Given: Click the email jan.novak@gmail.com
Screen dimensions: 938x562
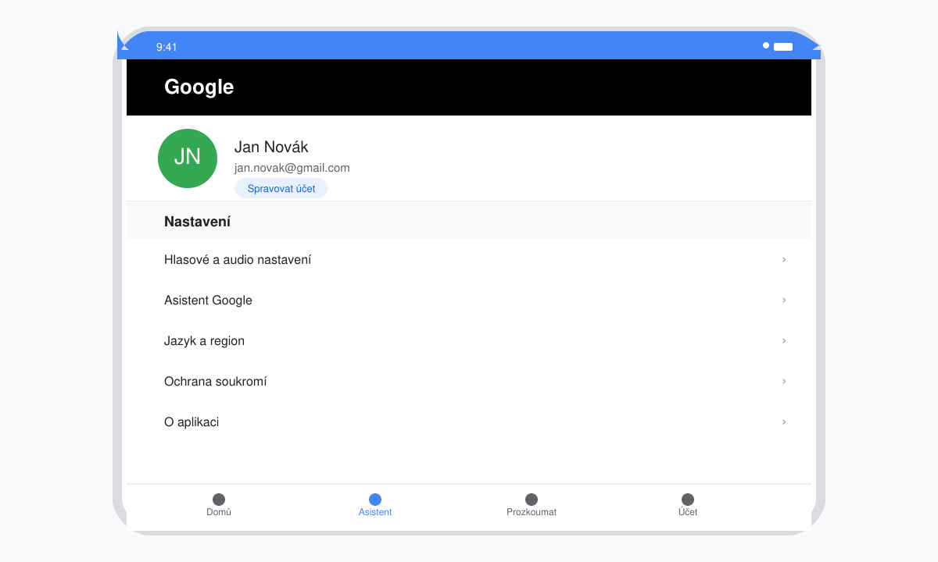Looking at the screenshot, I should (x=292, y=168).
